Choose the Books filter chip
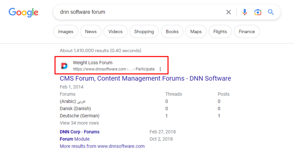 click(172, 32)
